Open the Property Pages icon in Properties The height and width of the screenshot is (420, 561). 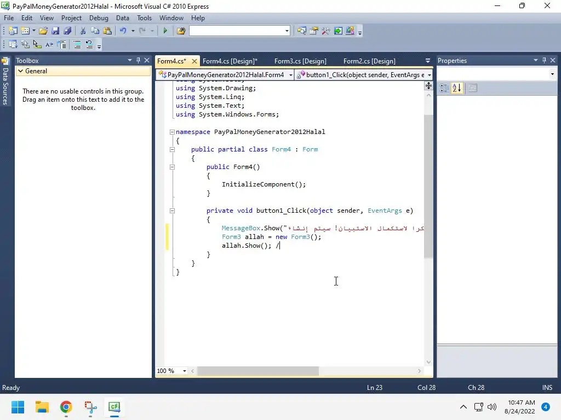click(473, 88)
